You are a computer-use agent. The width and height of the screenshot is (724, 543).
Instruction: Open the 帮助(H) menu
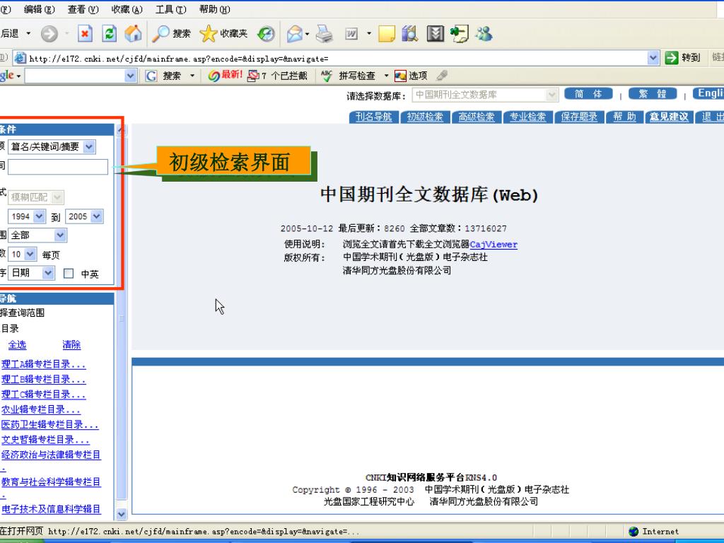point(215,9)
